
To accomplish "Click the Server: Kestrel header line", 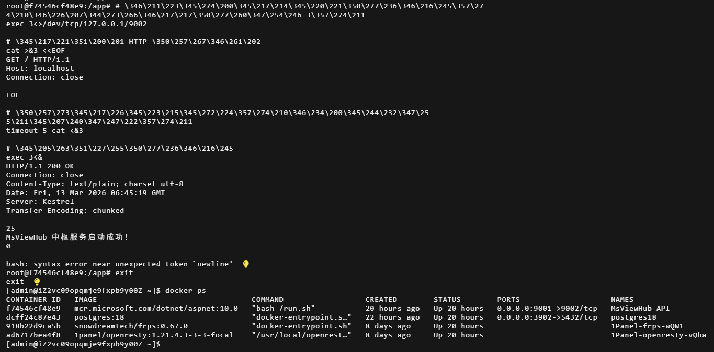I will [x=40, y=202].
